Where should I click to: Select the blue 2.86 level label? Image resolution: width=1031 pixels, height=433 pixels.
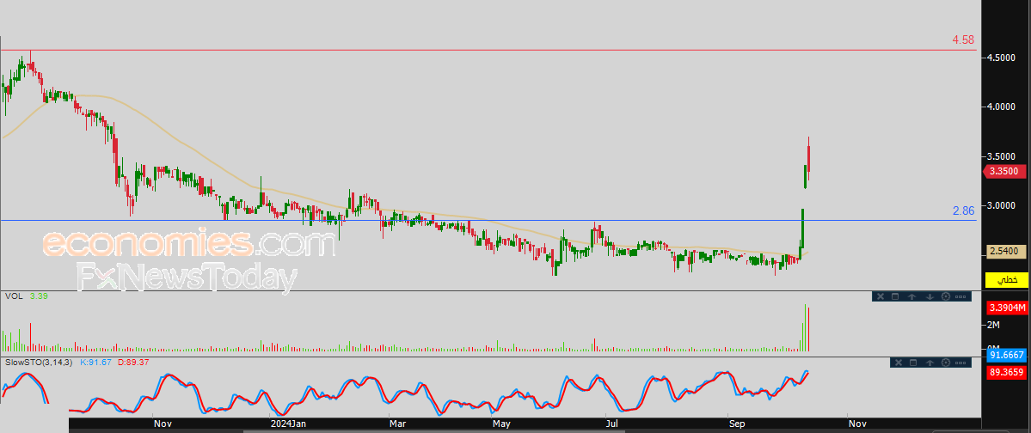(x=962, y=210)
